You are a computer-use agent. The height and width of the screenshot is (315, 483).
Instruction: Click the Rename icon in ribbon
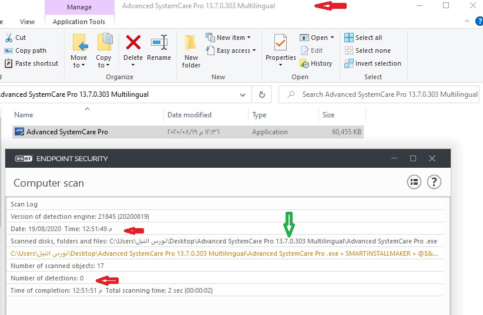tap(159, 43)
